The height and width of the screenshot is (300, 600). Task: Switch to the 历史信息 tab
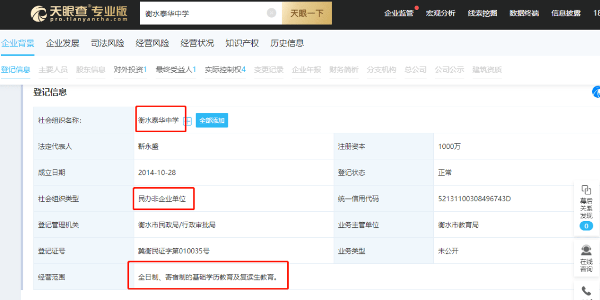click(287, 43)
